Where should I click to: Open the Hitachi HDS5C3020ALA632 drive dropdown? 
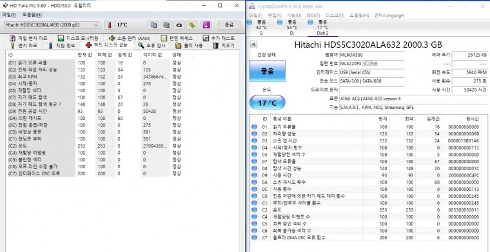point(52,25)
